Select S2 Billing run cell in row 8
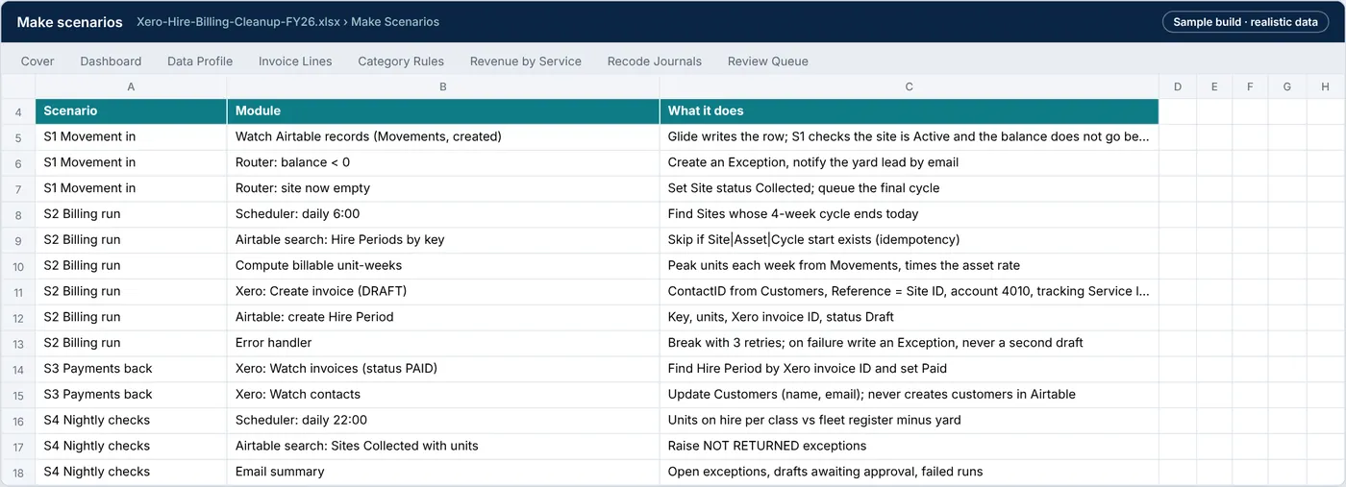Viewport: 1346px width, 487px height. (131, 214)
